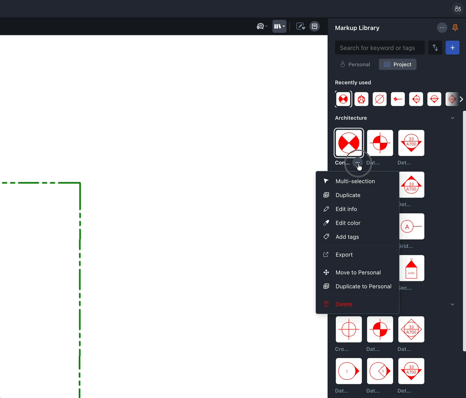Pin the Markup Library panel
The height and width of the screenshot is (398, 466).
tap(455, 28)
